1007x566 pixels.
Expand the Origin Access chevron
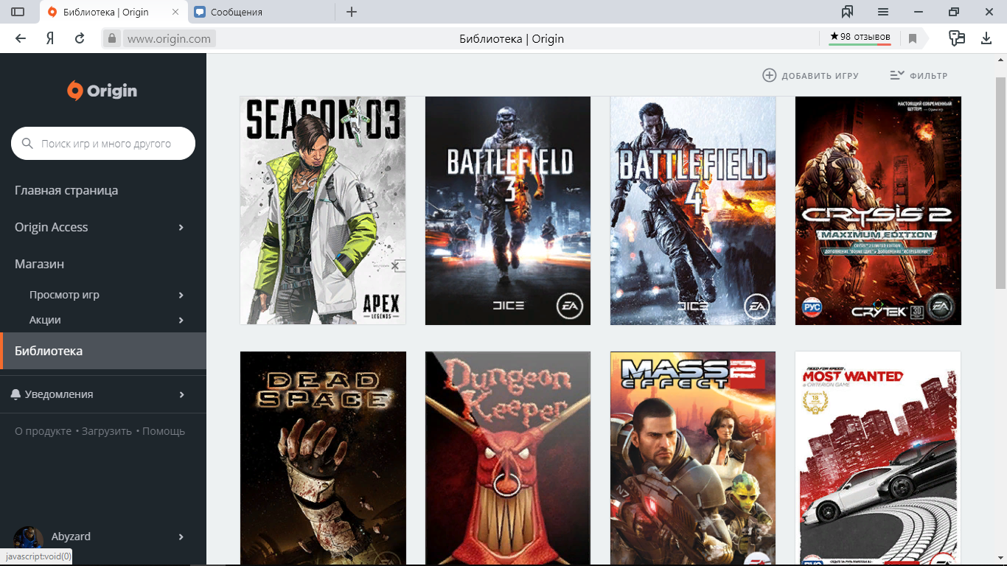pyautogui.click(x=181, y=227)
